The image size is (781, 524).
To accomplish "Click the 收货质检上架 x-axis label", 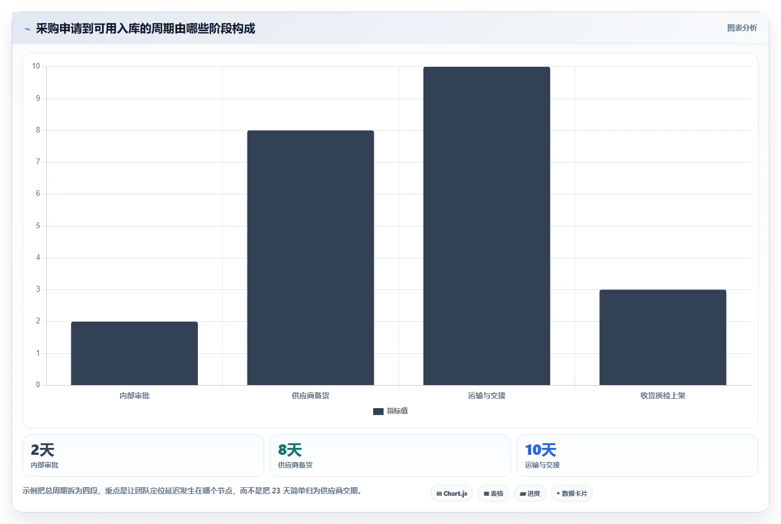I will click(x=663, y=395).
